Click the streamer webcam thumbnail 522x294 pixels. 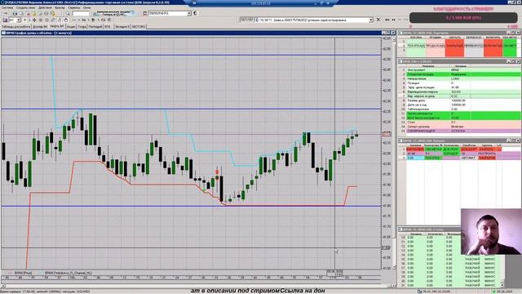pos(491,232)
